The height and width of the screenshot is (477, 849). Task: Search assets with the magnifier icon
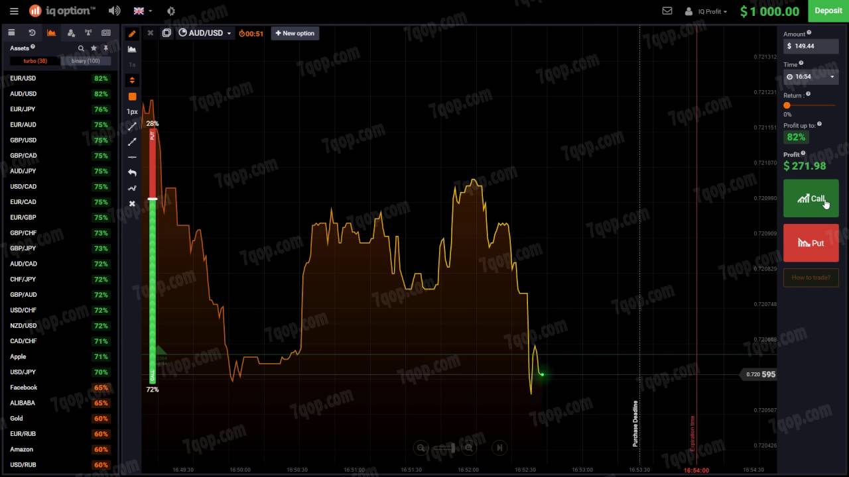tap(81, 48)
